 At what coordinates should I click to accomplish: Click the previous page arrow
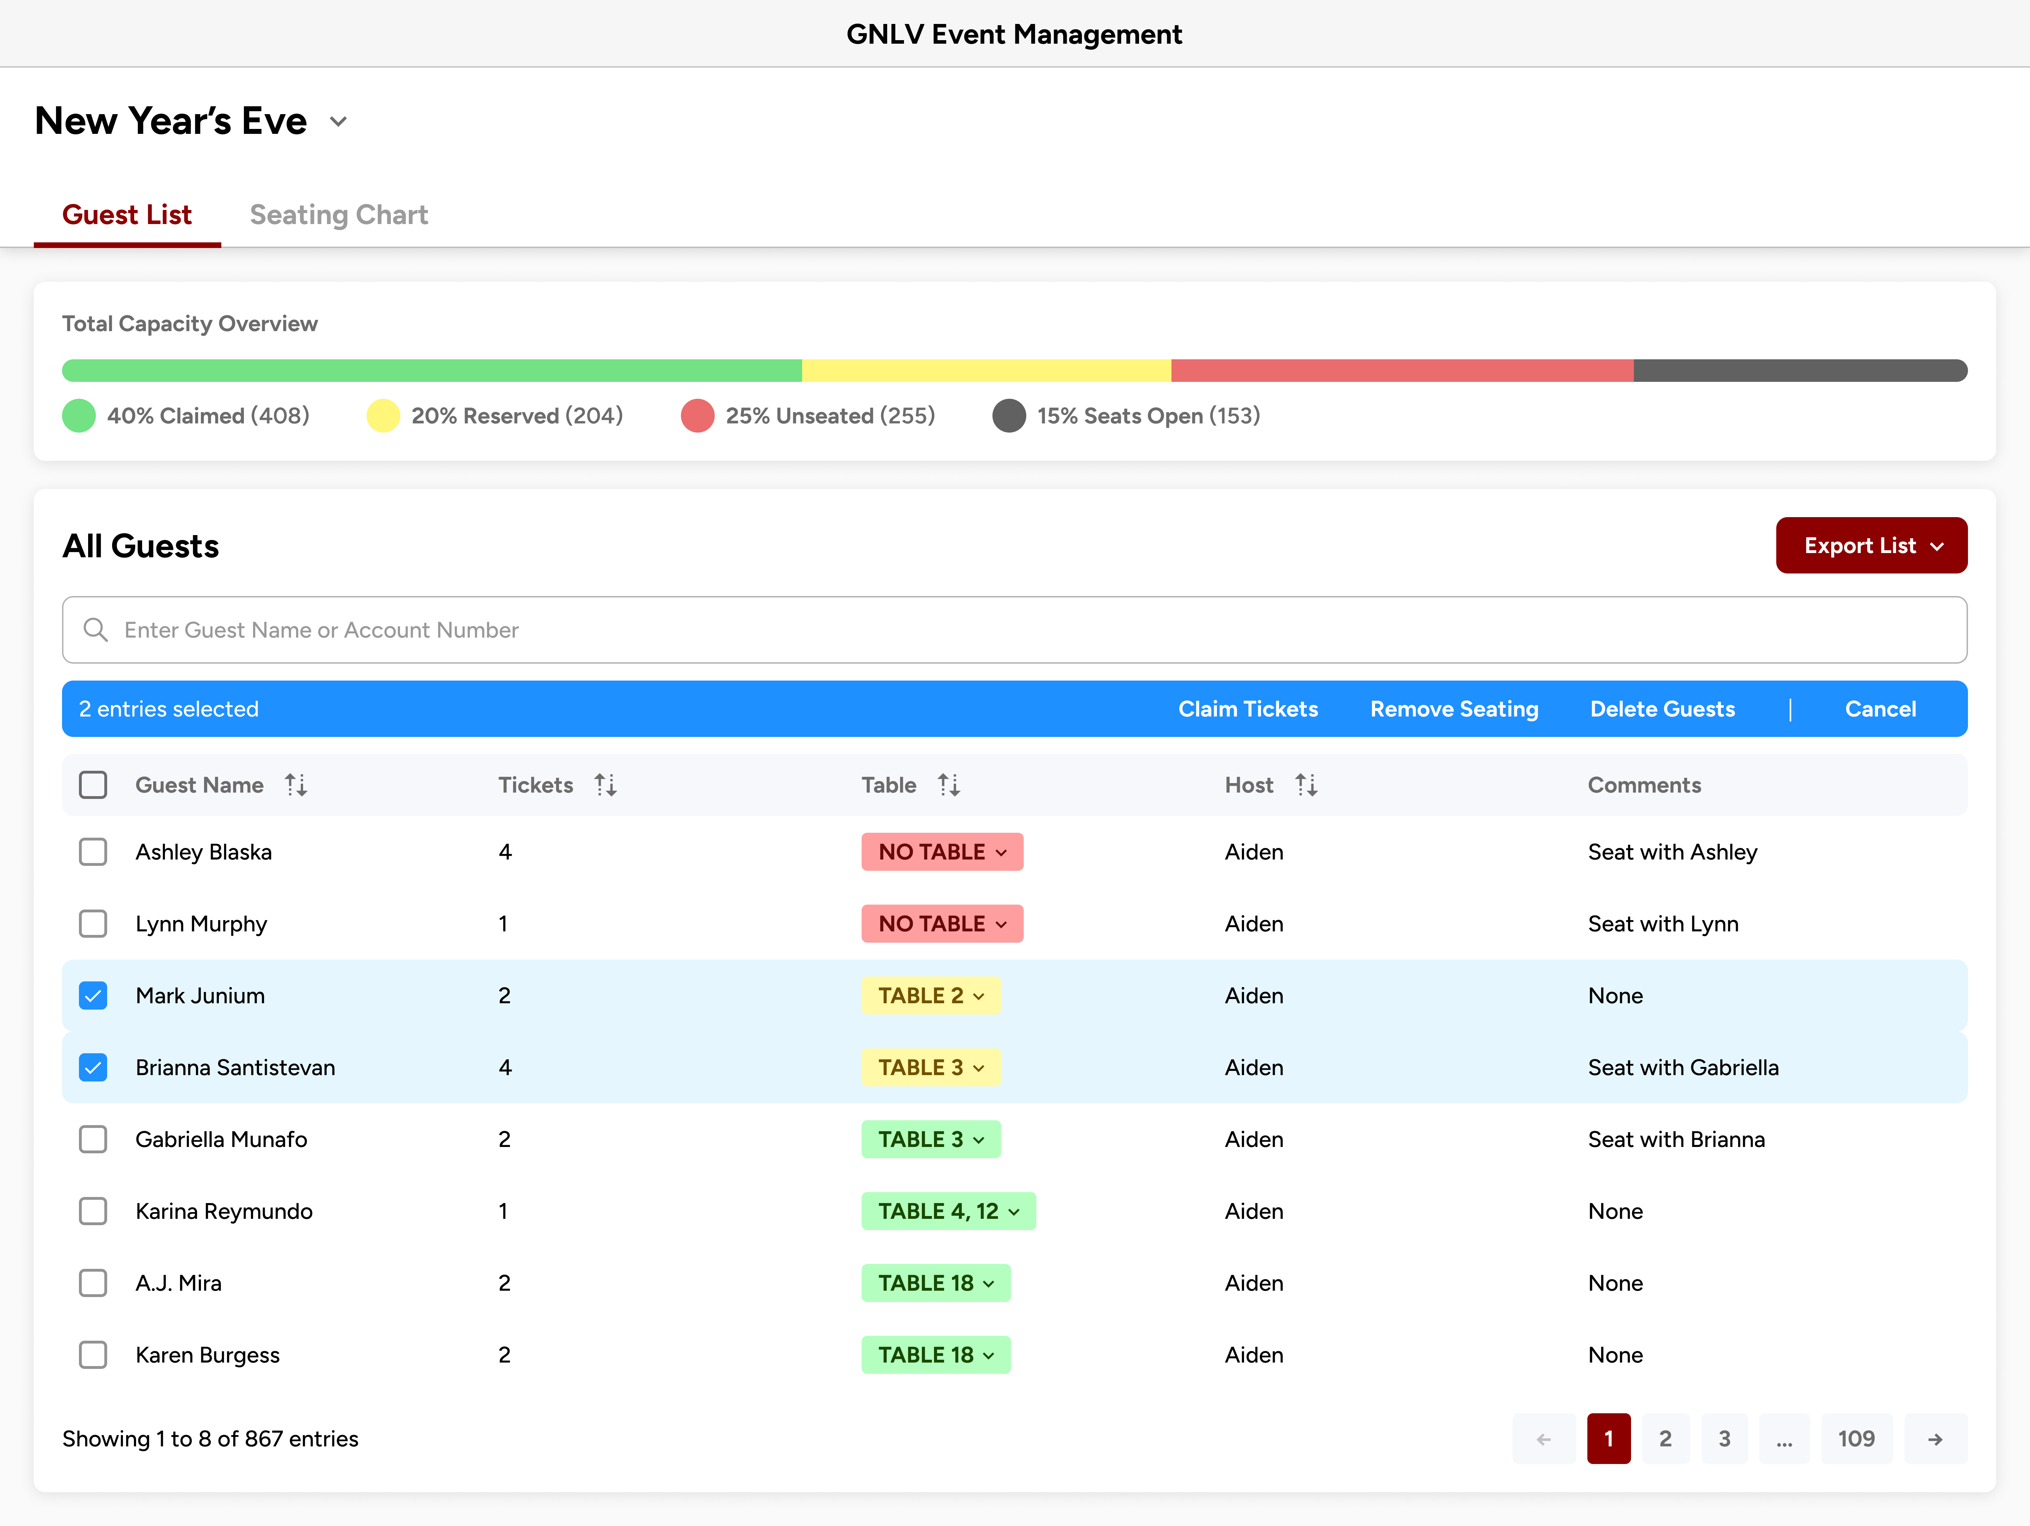click(x=1544, y=1439)
